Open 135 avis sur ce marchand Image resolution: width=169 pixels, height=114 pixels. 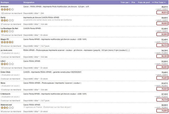coord(11,35)
